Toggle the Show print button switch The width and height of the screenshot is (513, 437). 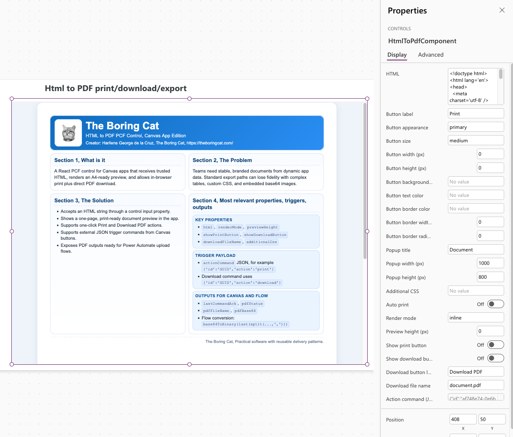495,345
